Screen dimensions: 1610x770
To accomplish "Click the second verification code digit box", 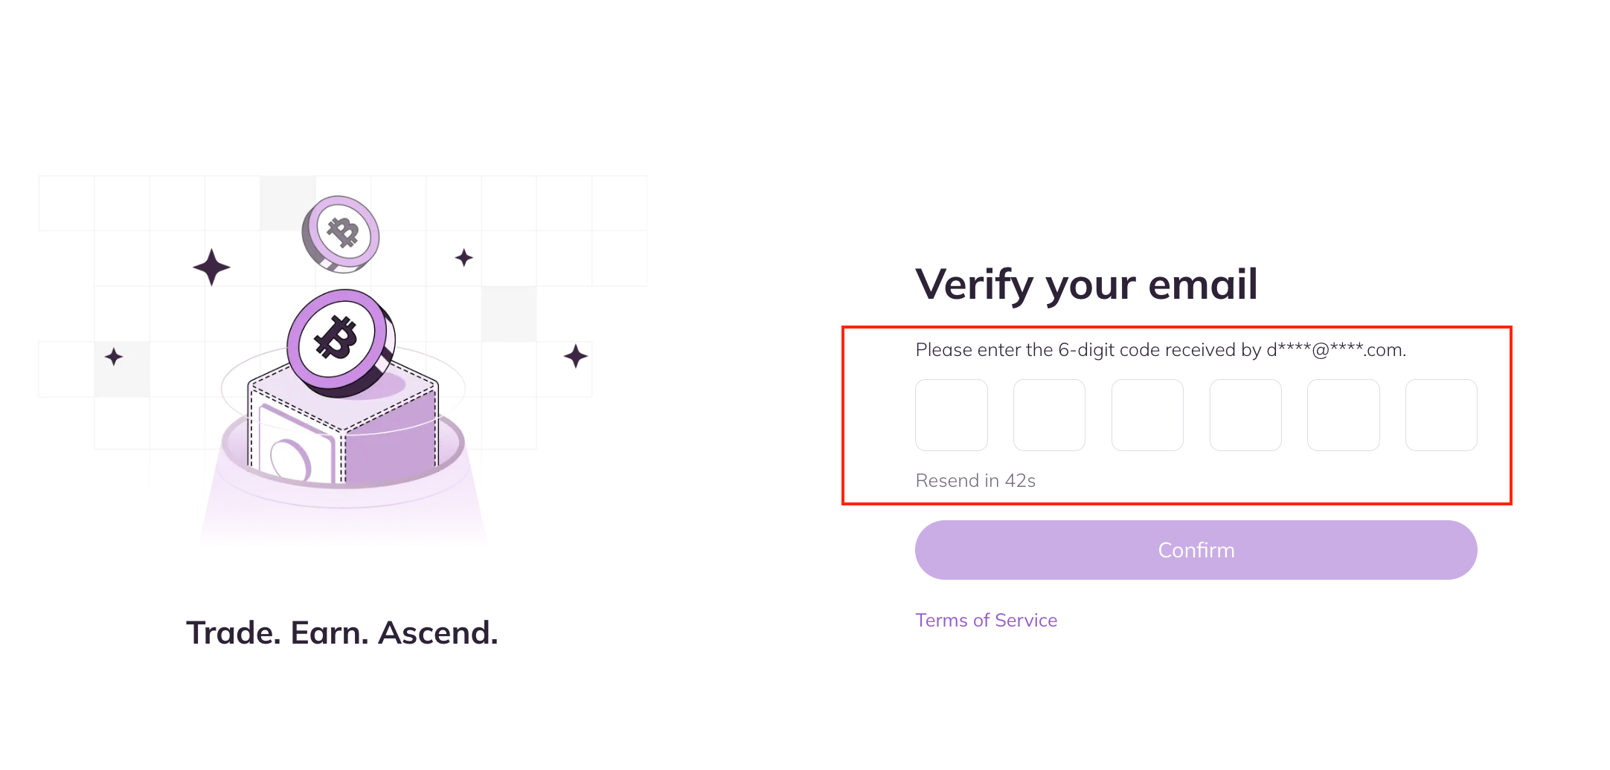I will (1049, 415).
